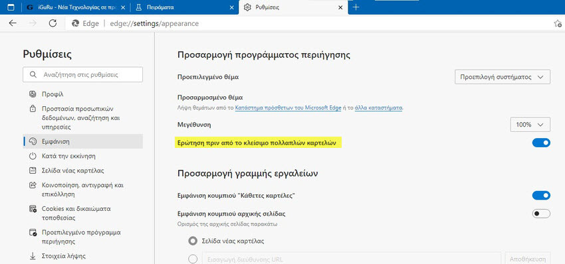Open the Προεπιλογή συστήματος theme dropdown
The height and width of the screenshot is (264, 565).
point(503,77)
